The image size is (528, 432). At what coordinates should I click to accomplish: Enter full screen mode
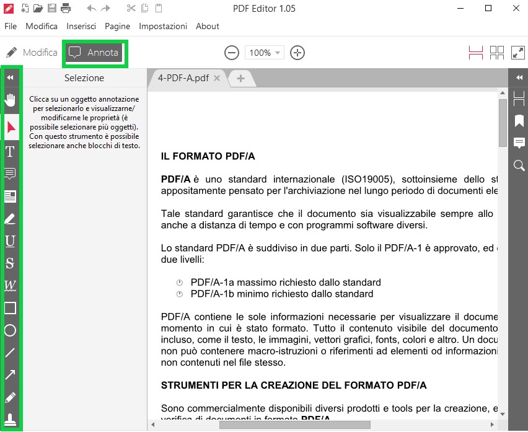pyautogui.click(x=518, y=53)
